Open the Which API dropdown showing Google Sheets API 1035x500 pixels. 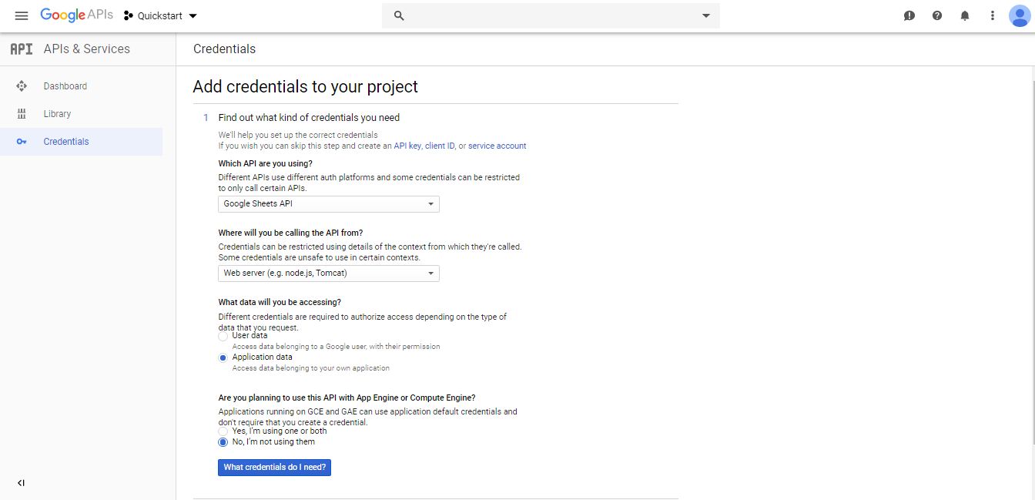point(328,203)
